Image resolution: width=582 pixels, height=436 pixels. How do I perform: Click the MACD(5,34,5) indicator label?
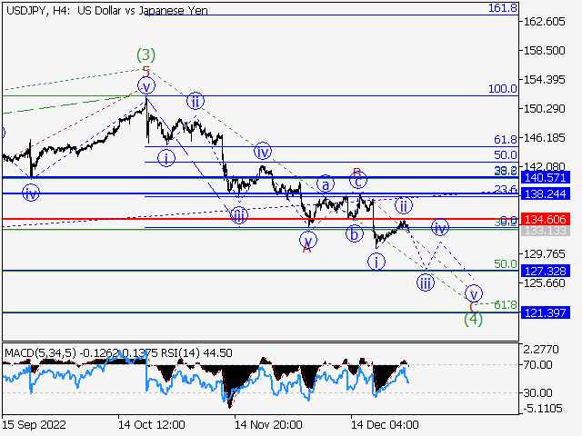tap(40, 352)
